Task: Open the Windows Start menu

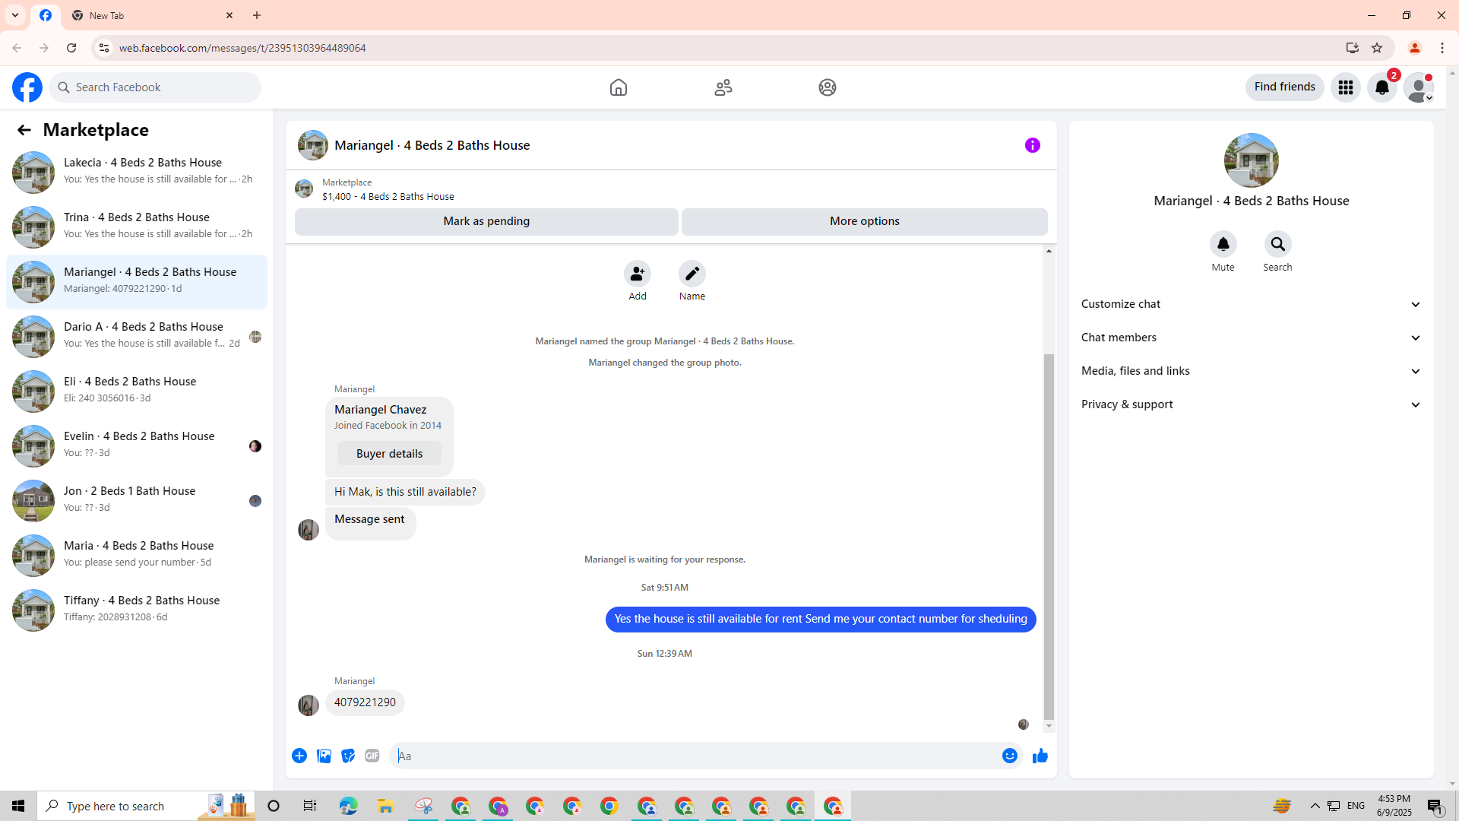Action: (18, 806)
